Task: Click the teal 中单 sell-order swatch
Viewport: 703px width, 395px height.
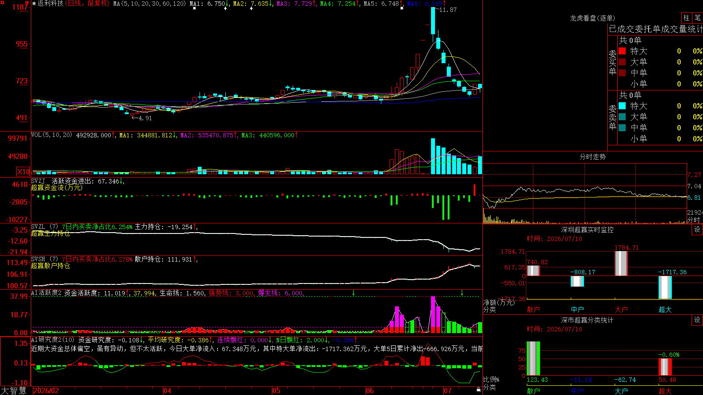Action: 622,128
